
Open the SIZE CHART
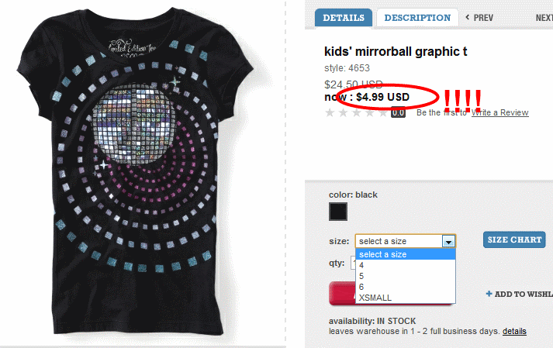(513, 239)
